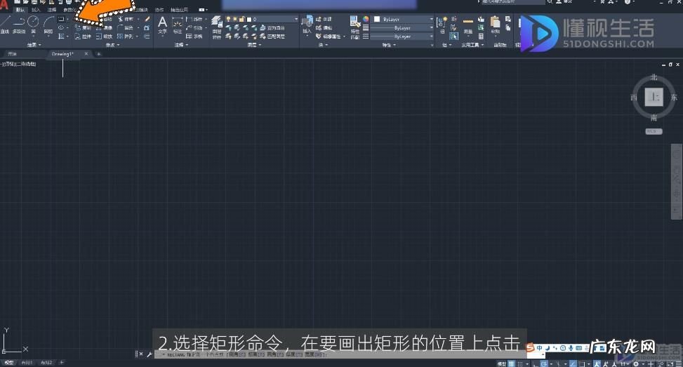This screenshot has width=683, height=367.
Task: Switch to the Default (默认) ribbon tab
Action: coord(20,10)
